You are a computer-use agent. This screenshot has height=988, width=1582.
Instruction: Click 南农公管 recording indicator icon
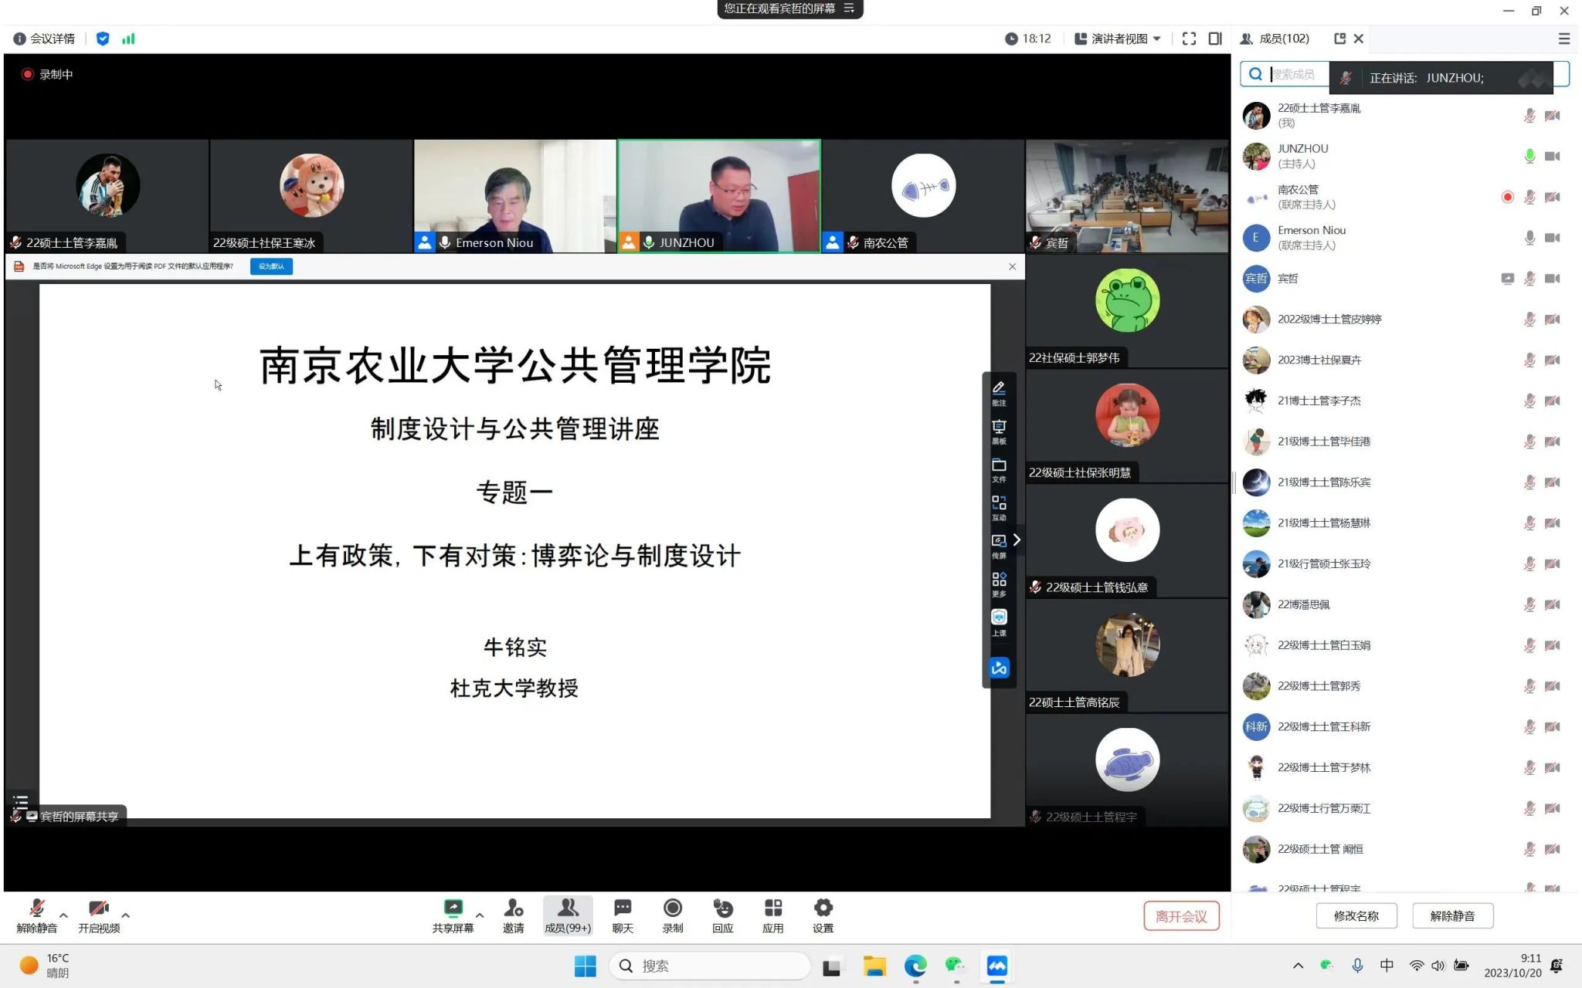pyautogui.click(x=1507, y=197)
